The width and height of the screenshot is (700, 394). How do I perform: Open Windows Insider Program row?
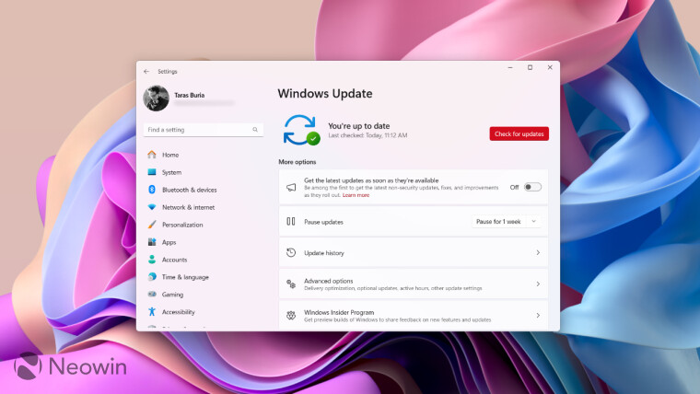tap(414, 316)
